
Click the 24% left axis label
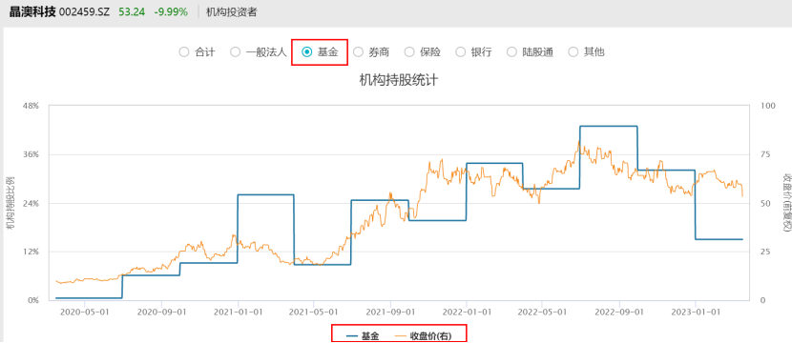[31, 203]
